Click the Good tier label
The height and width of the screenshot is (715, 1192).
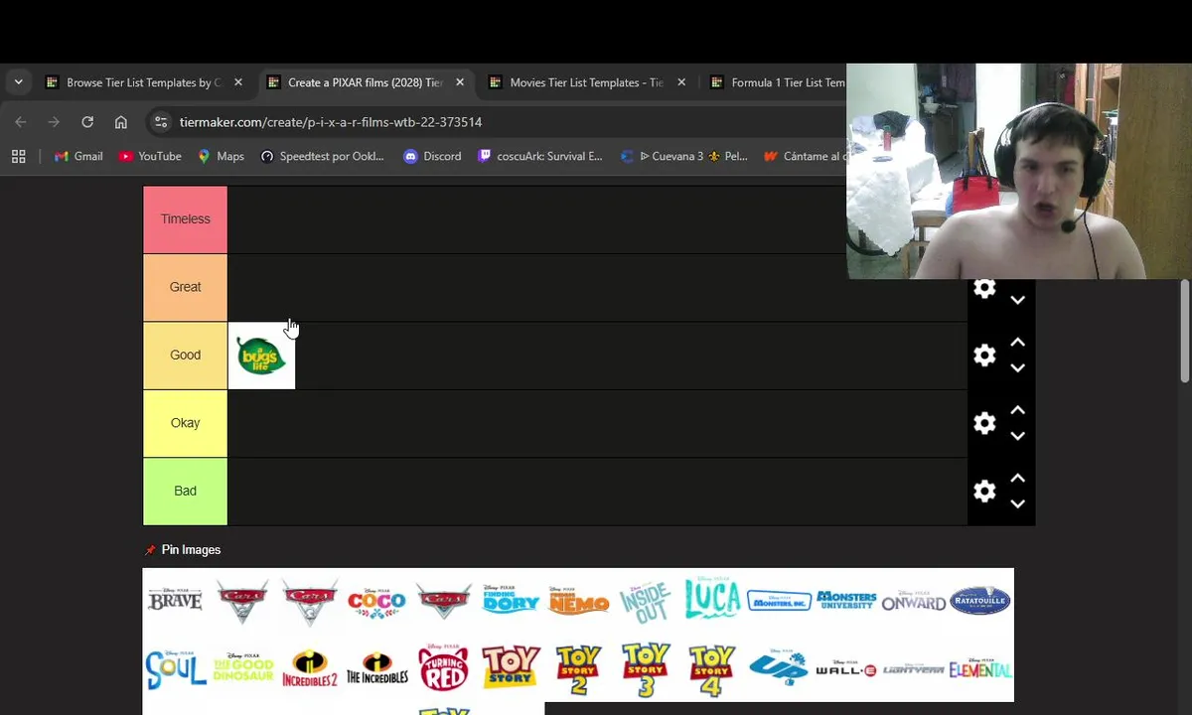coord(185,356)
